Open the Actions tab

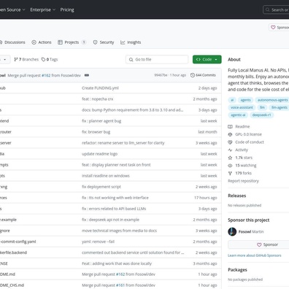42,42
